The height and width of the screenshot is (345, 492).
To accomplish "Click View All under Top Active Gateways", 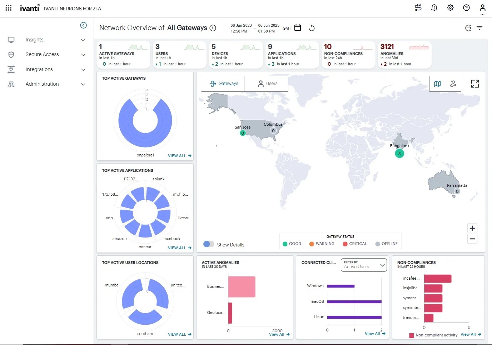I will 179,156.
